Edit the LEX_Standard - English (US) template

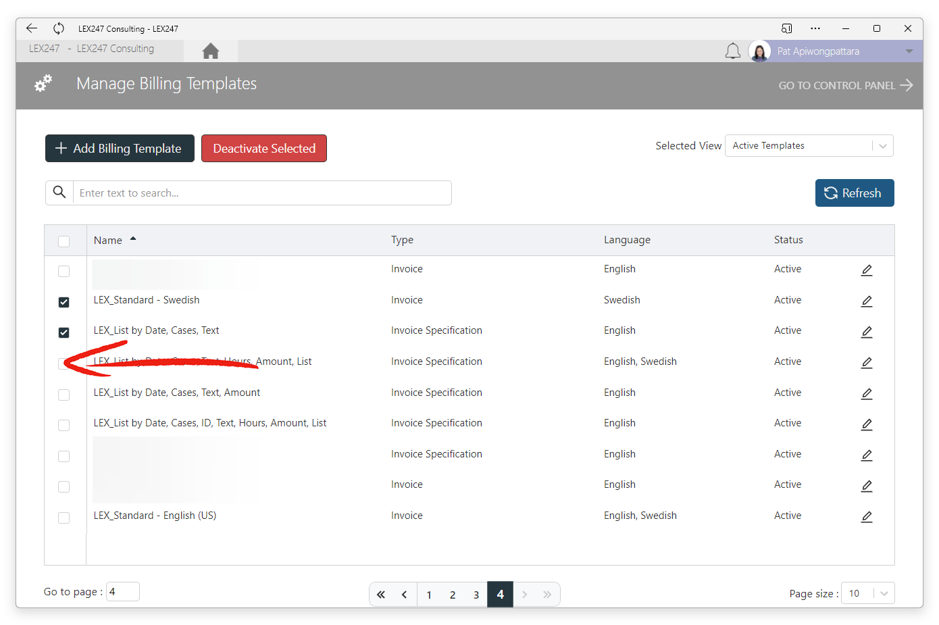867,517
